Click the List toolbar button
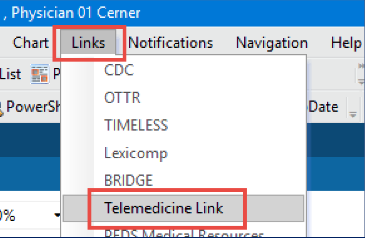The height and width of the screenshot is (238, 365). (10, 74)
